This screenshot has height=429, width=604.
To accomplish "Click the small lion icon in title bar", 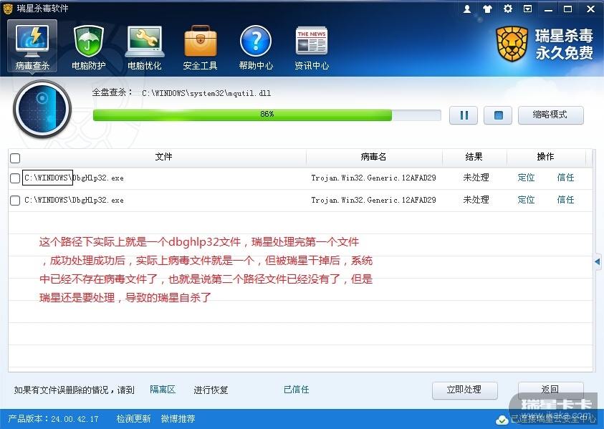I will 8,9.
